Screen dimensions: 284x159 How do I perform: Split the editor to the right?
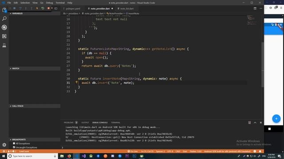(255, 8)
